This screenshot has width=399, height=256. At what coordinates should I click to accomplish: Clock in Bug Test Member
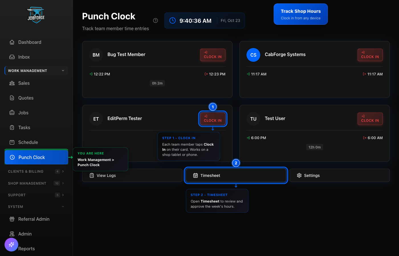click(213, 55)
